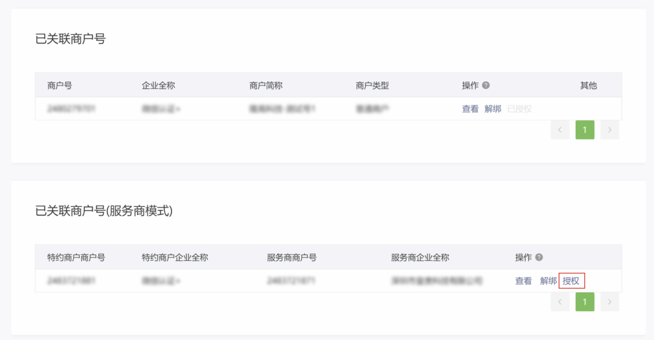Click the 商户号 column header

click(x=60, y=85)
